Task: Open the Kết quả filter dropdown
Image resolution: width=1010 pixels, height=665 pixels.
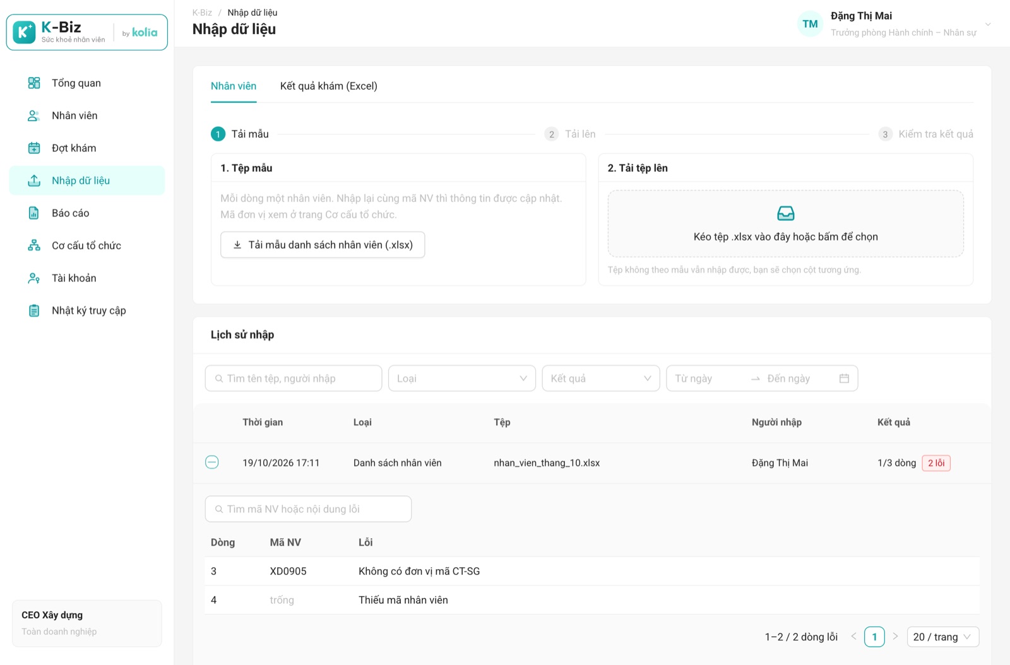Action: coord(601,379)
